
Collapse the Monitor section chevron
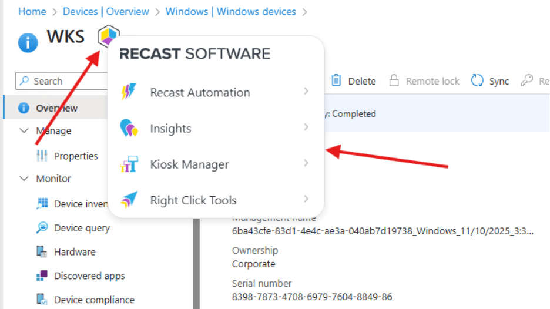(x=24, y=179)
